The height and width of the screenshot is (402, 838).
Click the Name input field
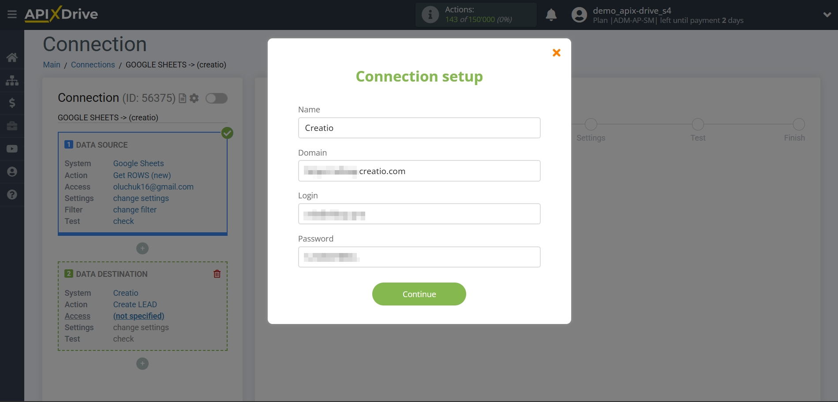tap(419, 128)
